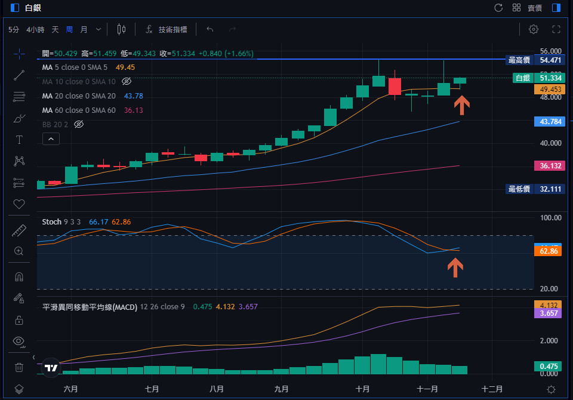Screen dimensions: 573x400
Task: Show the hidden MA 10 indicator
Action: [127, 81]
